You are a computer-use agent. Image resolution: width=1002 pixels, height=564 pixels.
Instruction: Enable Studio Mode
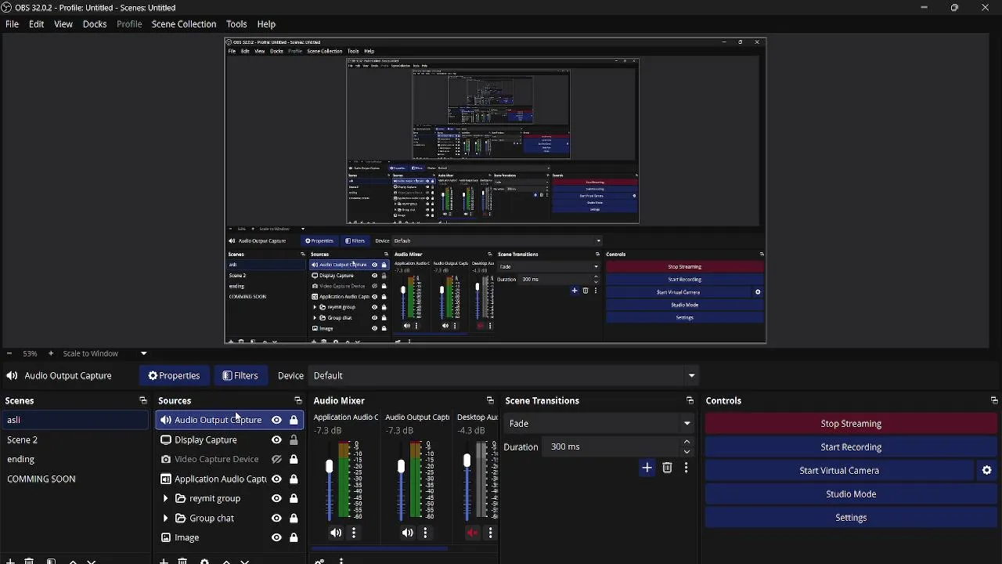tap(851, 493)
